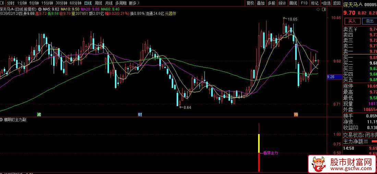Open the 多周期 multi-period view

(121, 3)
